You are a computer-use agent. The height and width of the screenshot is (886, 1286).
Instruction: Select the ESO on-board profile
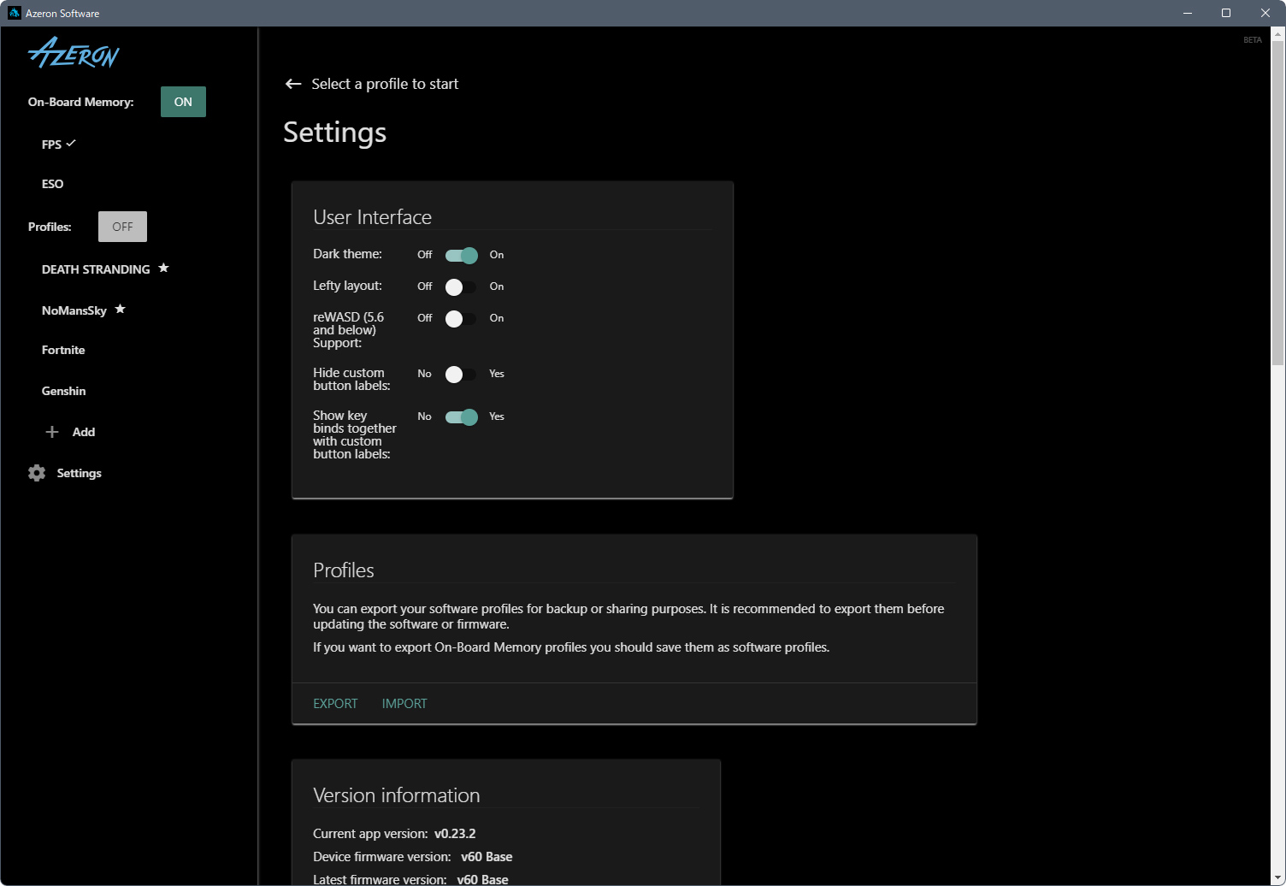pos(53,184)
